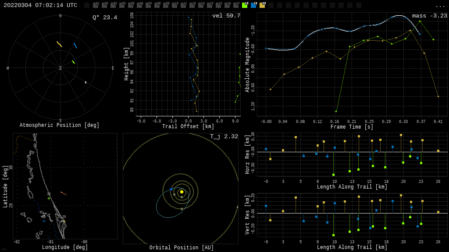This screenshot has width=449, height=252.
Task: Toggle the yellow station 20 indicator
Action: point(262,5)
